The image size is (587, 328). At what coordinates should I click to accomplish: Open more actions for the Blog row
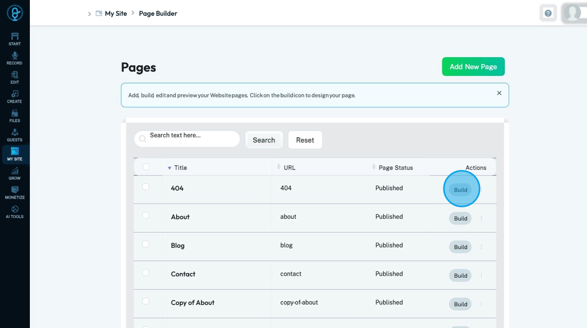point(481,247)
